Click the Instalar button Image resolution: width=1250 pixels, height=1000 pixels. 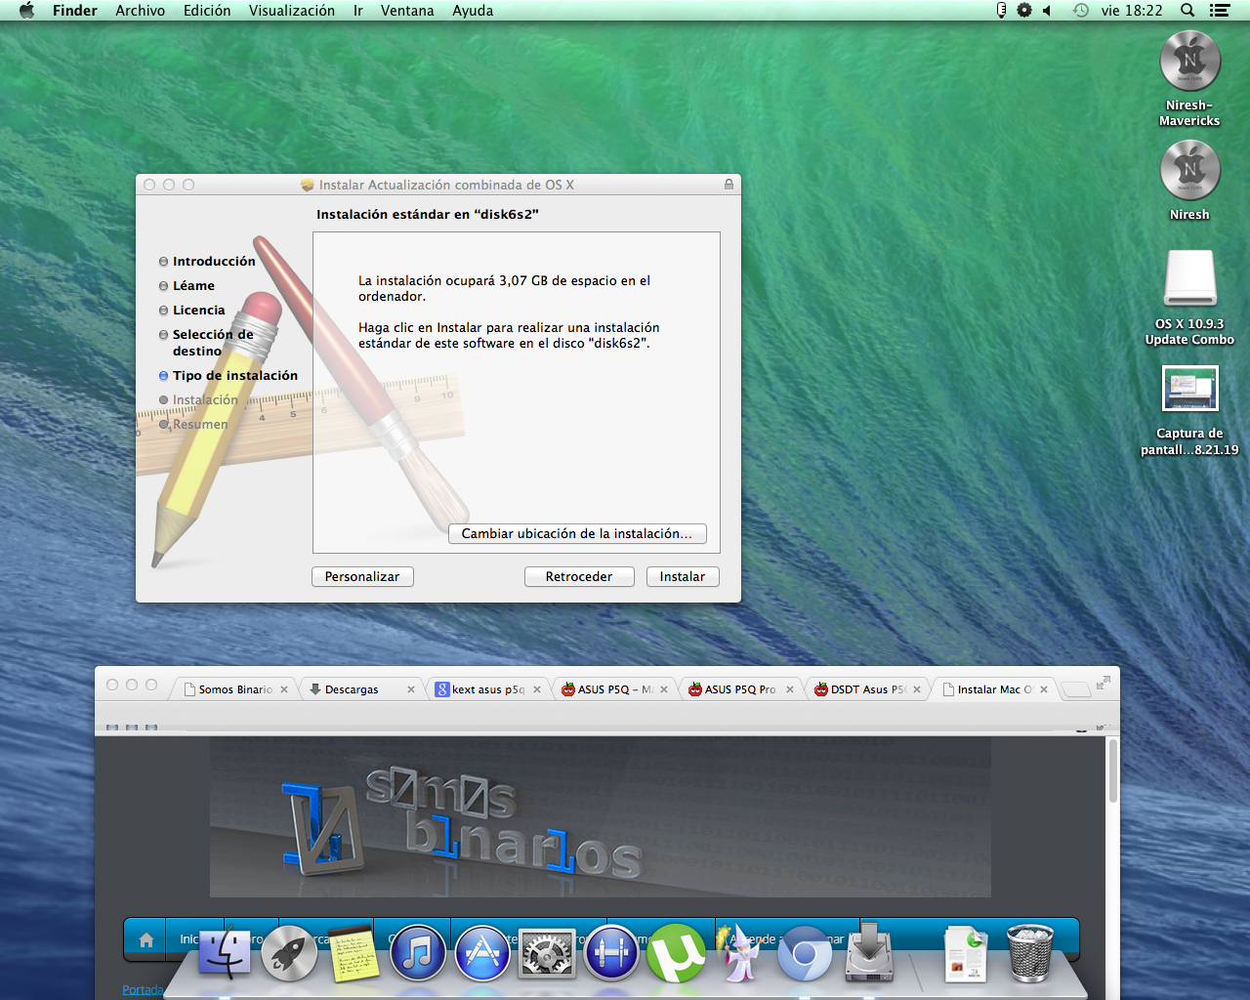pyautogui.click(x=683, y=577)
